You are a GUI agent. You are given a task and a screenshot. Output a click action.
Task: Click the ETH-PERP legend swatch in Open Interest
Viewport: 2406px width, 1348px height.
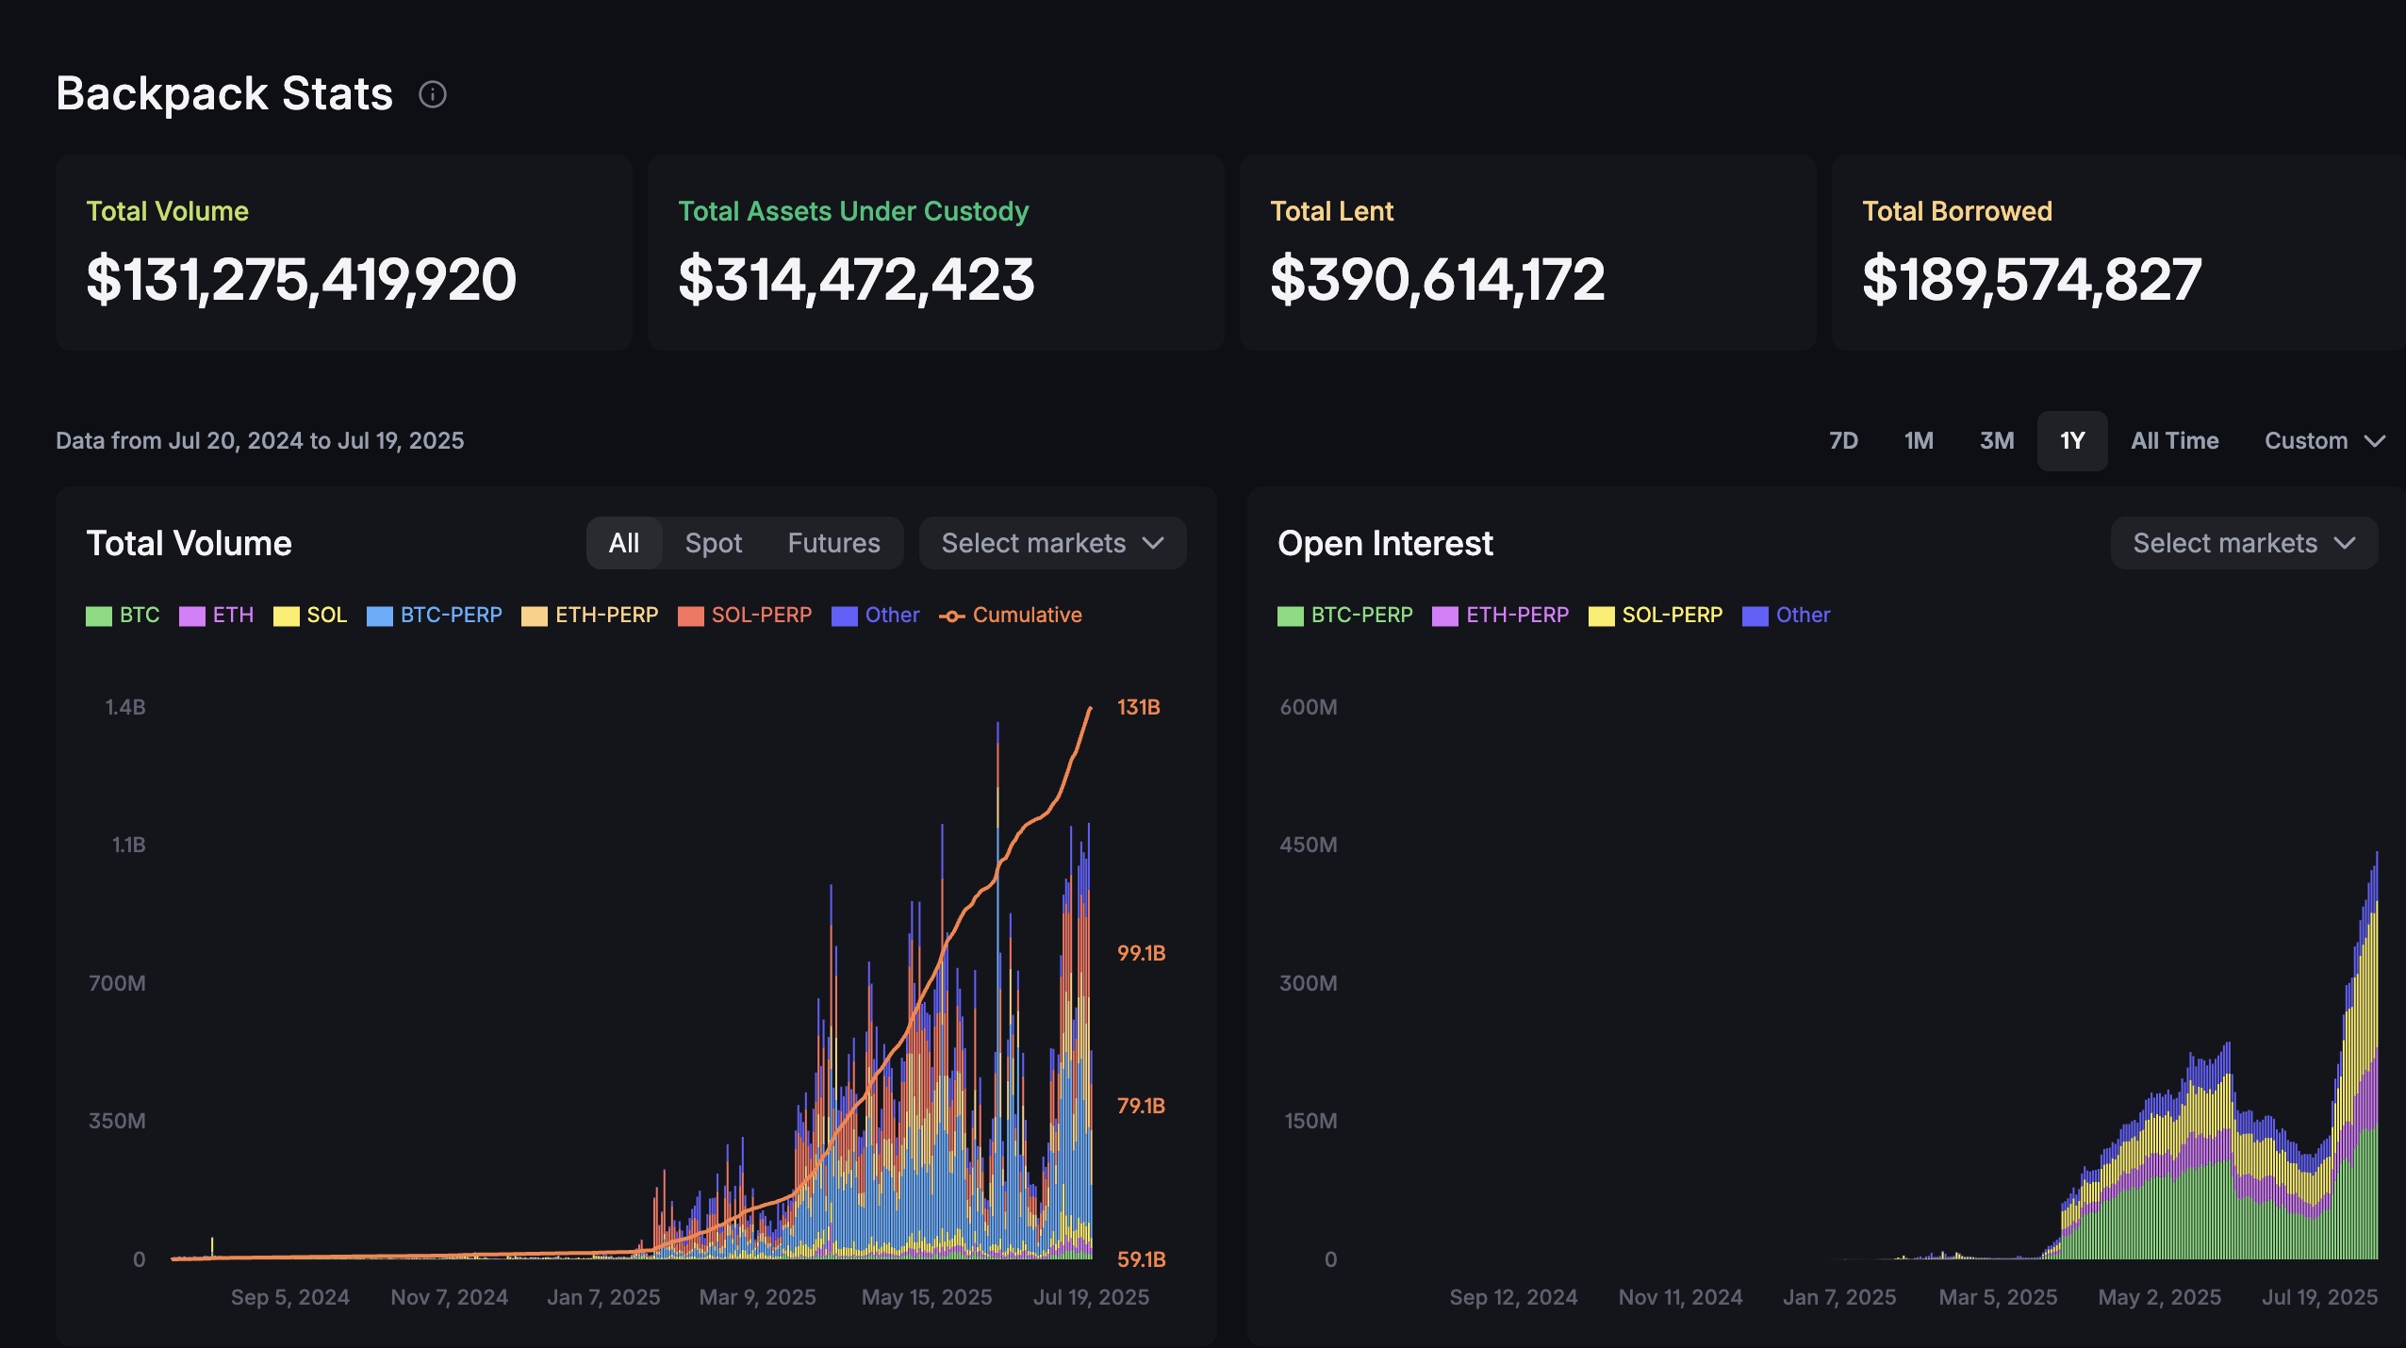pos(1445,616)
